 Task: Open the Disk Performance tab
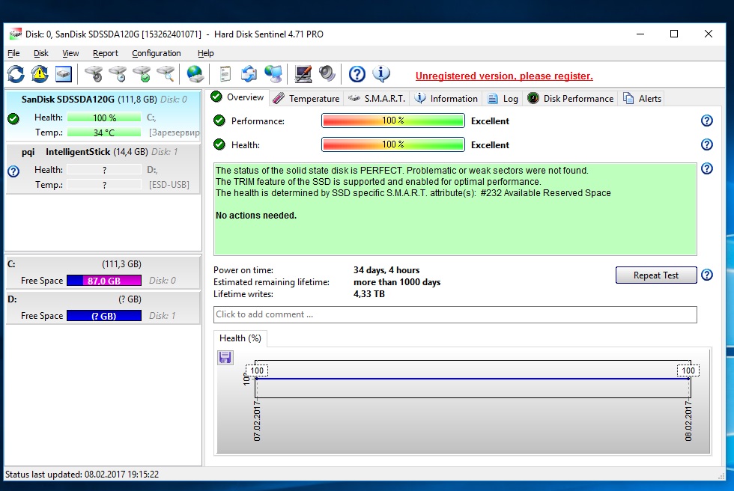pyautogui.click(x=570, y=98)
